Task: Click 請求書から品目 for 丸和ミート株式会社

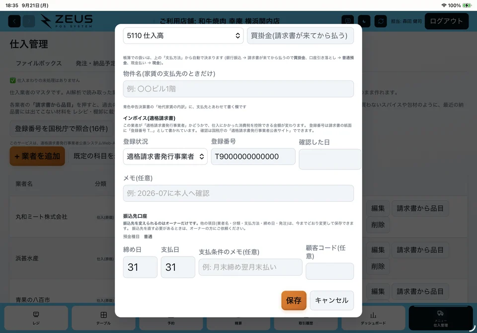Action: click(x=420, y=208)
